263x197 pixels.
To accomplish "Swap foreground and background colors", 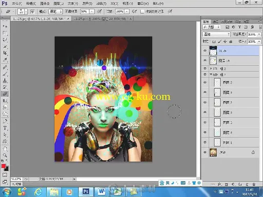I will tap(7, 161).
